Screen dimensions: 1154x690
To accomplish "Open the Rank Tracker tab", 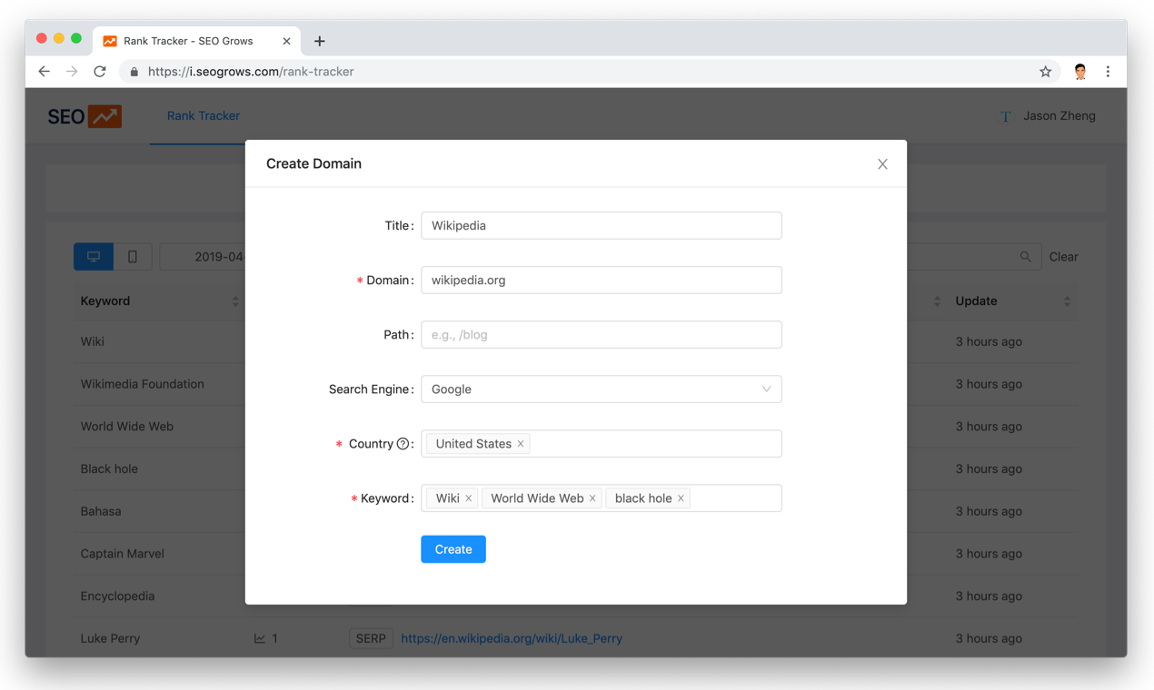I will point(204,116).
